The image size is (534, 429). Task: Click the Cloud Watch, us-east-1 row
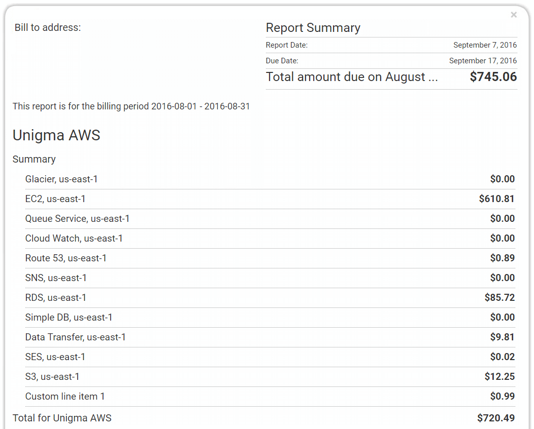pyautogui.click(x=270, y=238)
